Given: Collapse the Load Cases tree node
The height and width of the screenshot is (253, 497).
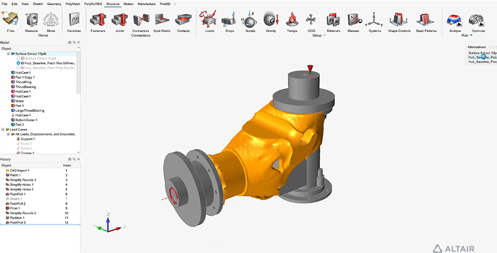Looking at the screenshot, I should 3,129.
